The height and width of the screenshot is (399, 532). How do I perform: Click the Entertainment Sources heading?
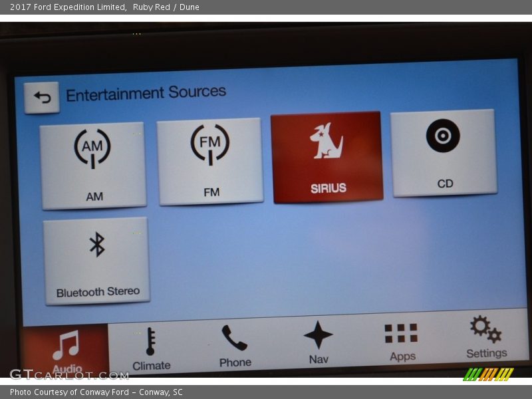point(146,93)
